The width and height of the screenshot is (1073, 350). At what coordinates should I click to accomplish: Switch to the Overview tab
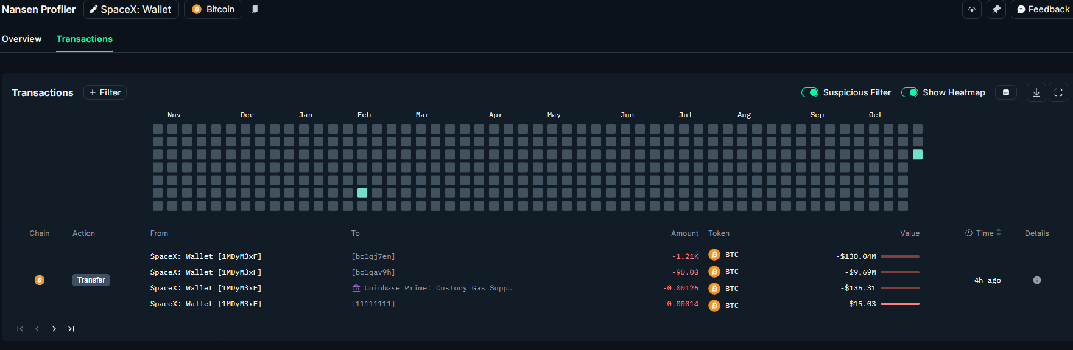point(22,39)
